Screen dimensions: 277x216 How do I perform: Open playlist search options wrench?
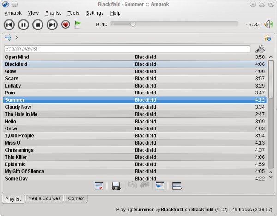(x=260, y=49)
